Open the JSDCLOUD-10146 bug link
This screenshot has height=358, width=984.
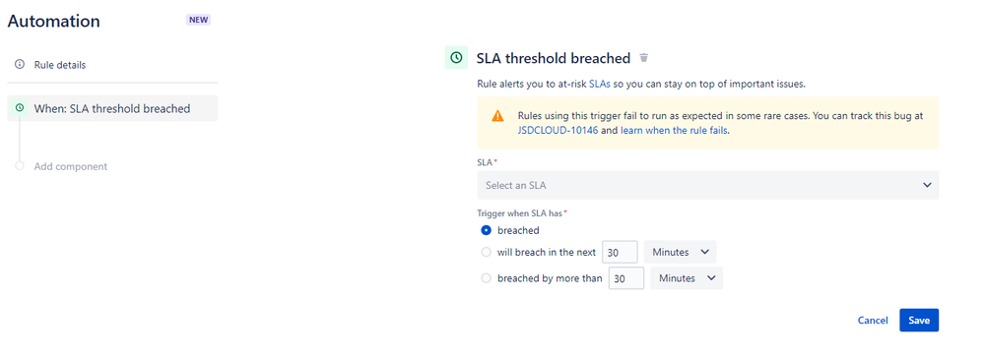coord(558,131)
